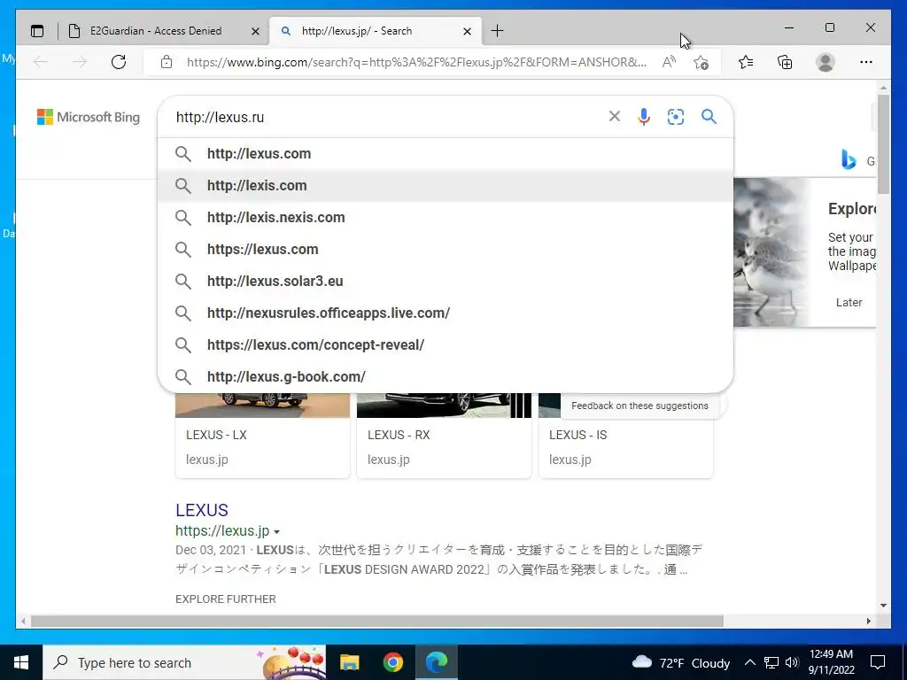
Task: Open the user profile avatar
Action: (x=826, y=62)
